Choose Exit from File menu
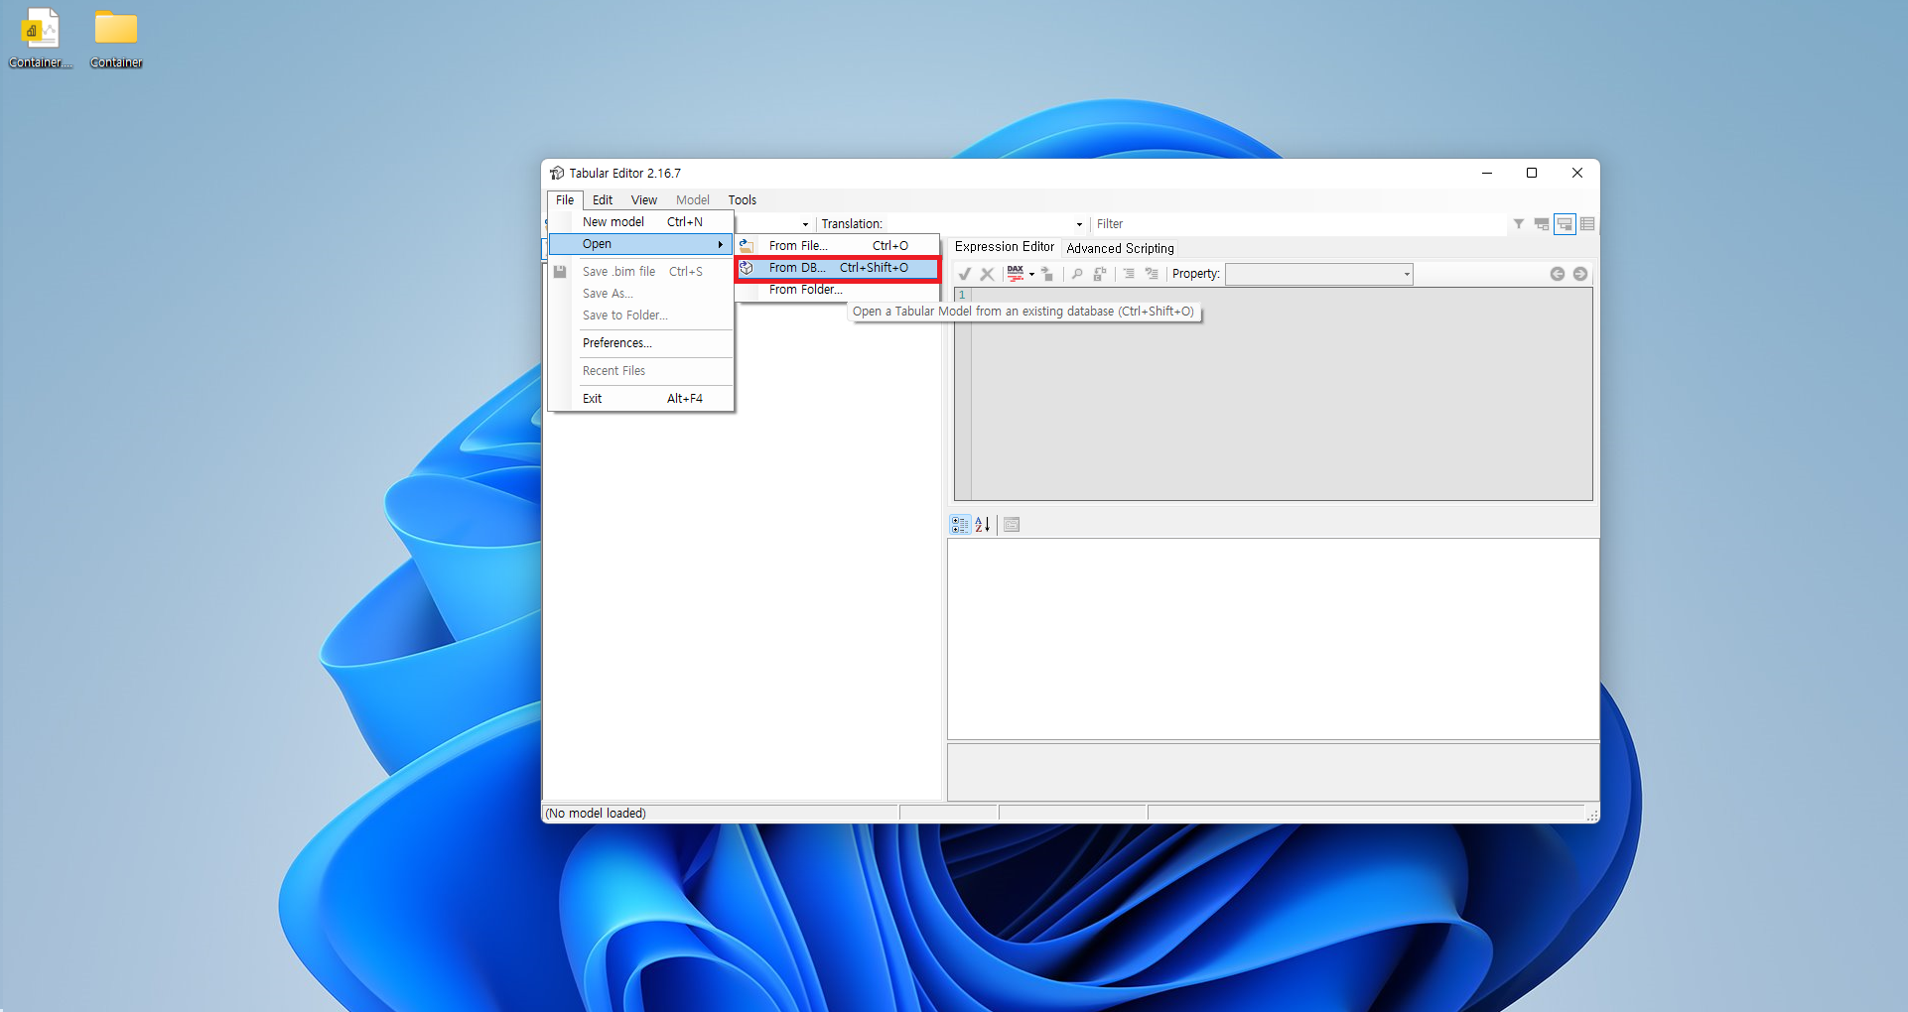The height and width of the screenshot is (1012, 1908). pos(641,398)
